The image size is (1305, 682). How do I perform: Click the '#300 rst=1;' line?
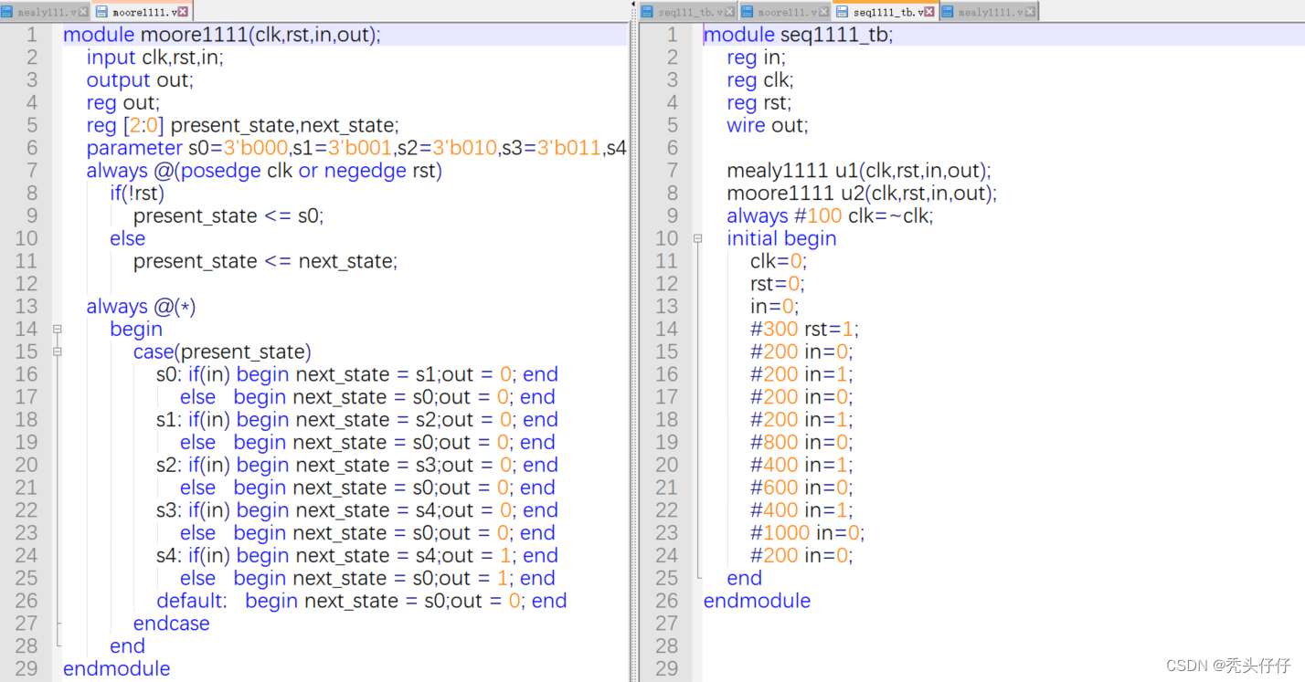pyautogui.click(x=805, y=329)
